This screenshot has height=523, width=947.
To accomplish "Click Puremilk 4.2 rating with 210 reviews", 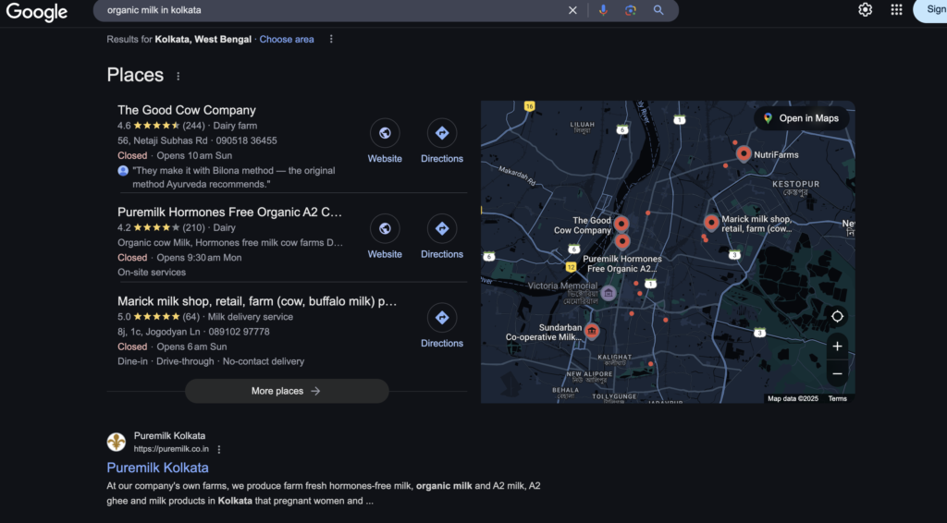I will coord(161,227).
